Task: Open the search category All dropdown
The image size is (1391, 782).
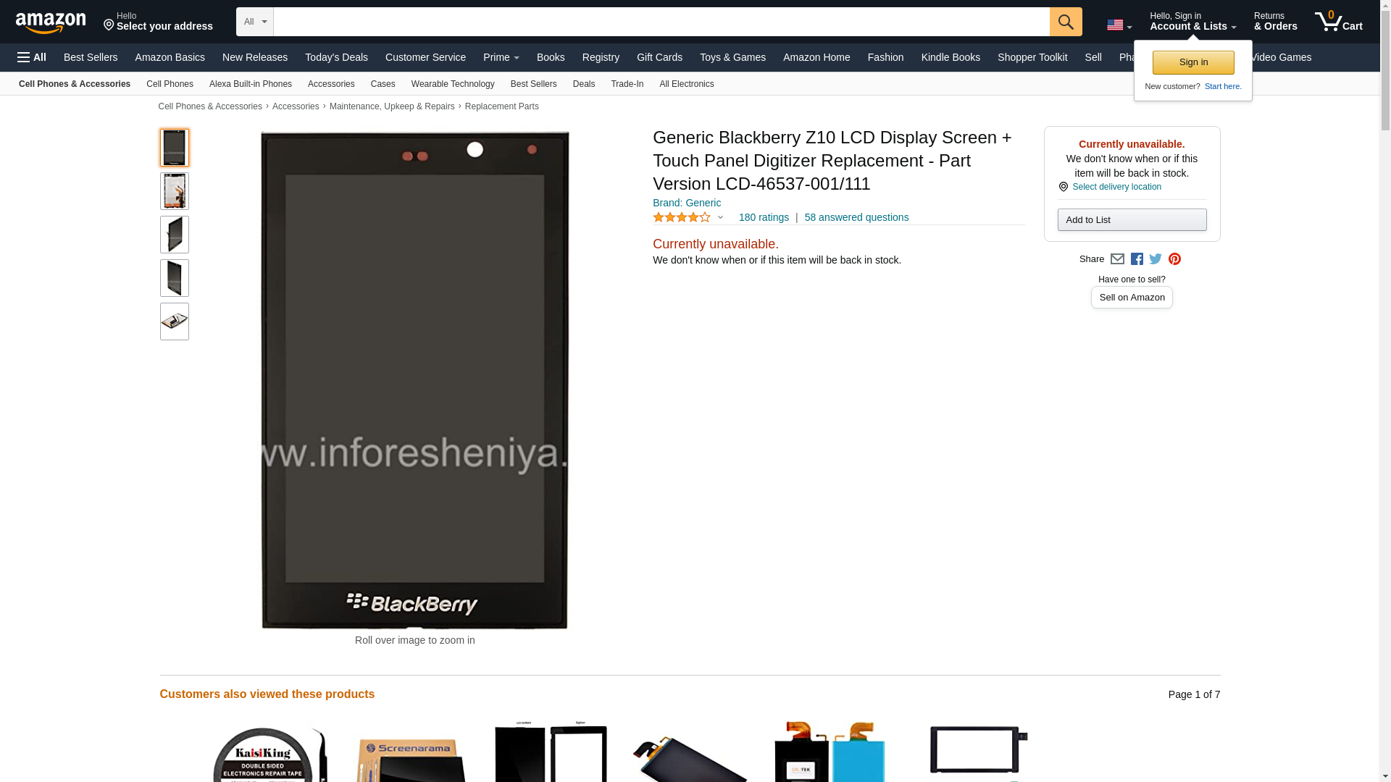Action: point(255,22)
